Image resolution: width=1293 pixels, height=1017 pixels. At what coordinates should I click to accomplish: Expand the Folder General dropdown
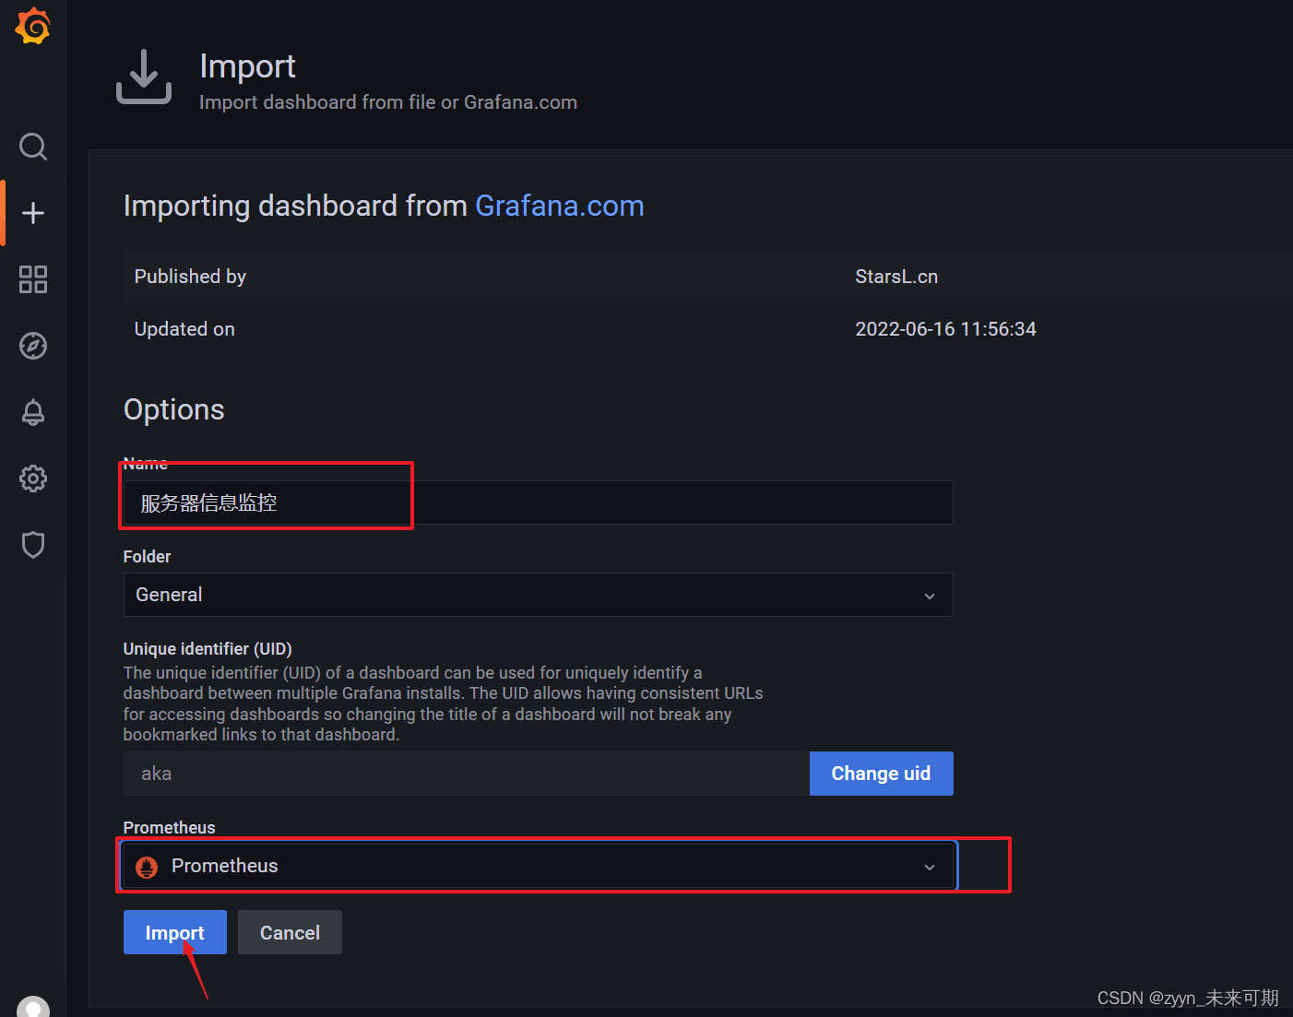pyautogui.click(x=538, y=595)
